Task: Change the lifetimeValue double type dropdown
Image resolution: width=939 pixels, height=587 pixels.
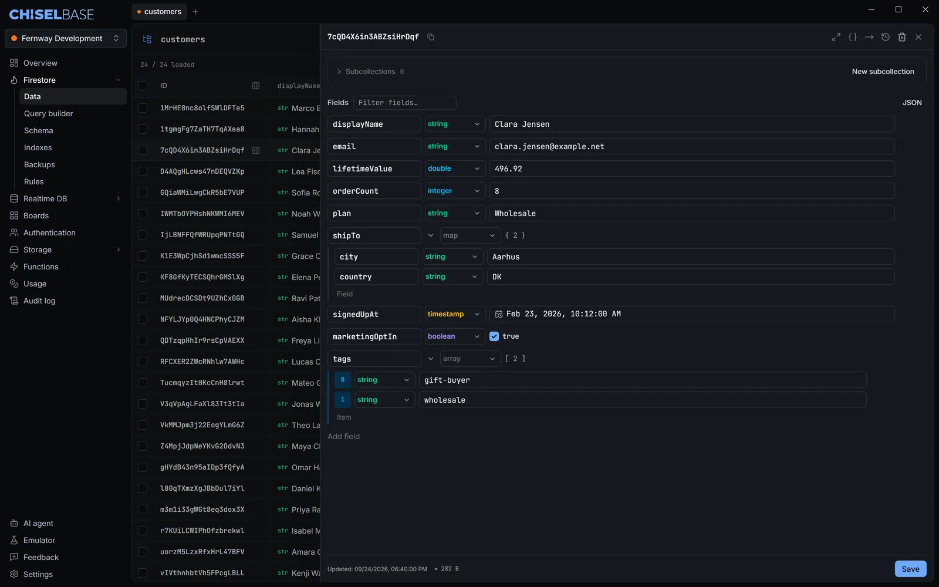Action: [455, 168]
